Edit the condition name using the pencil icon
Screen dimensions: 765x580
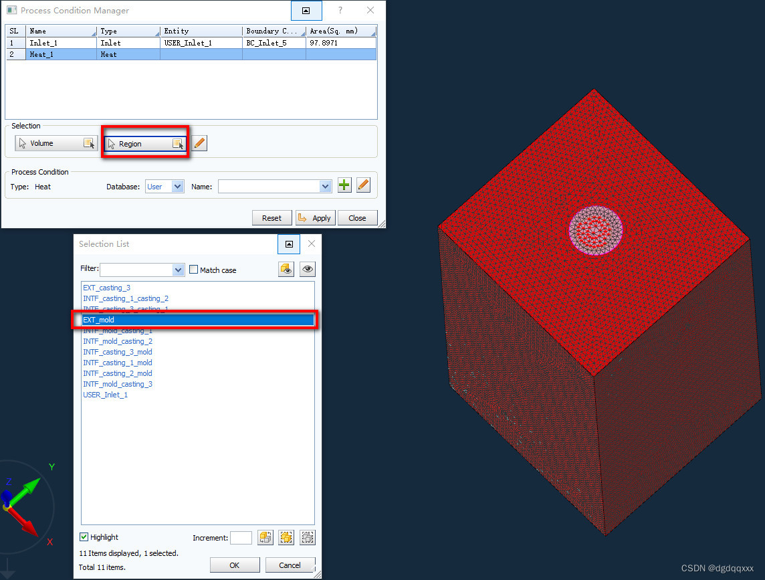coord(363,185)
